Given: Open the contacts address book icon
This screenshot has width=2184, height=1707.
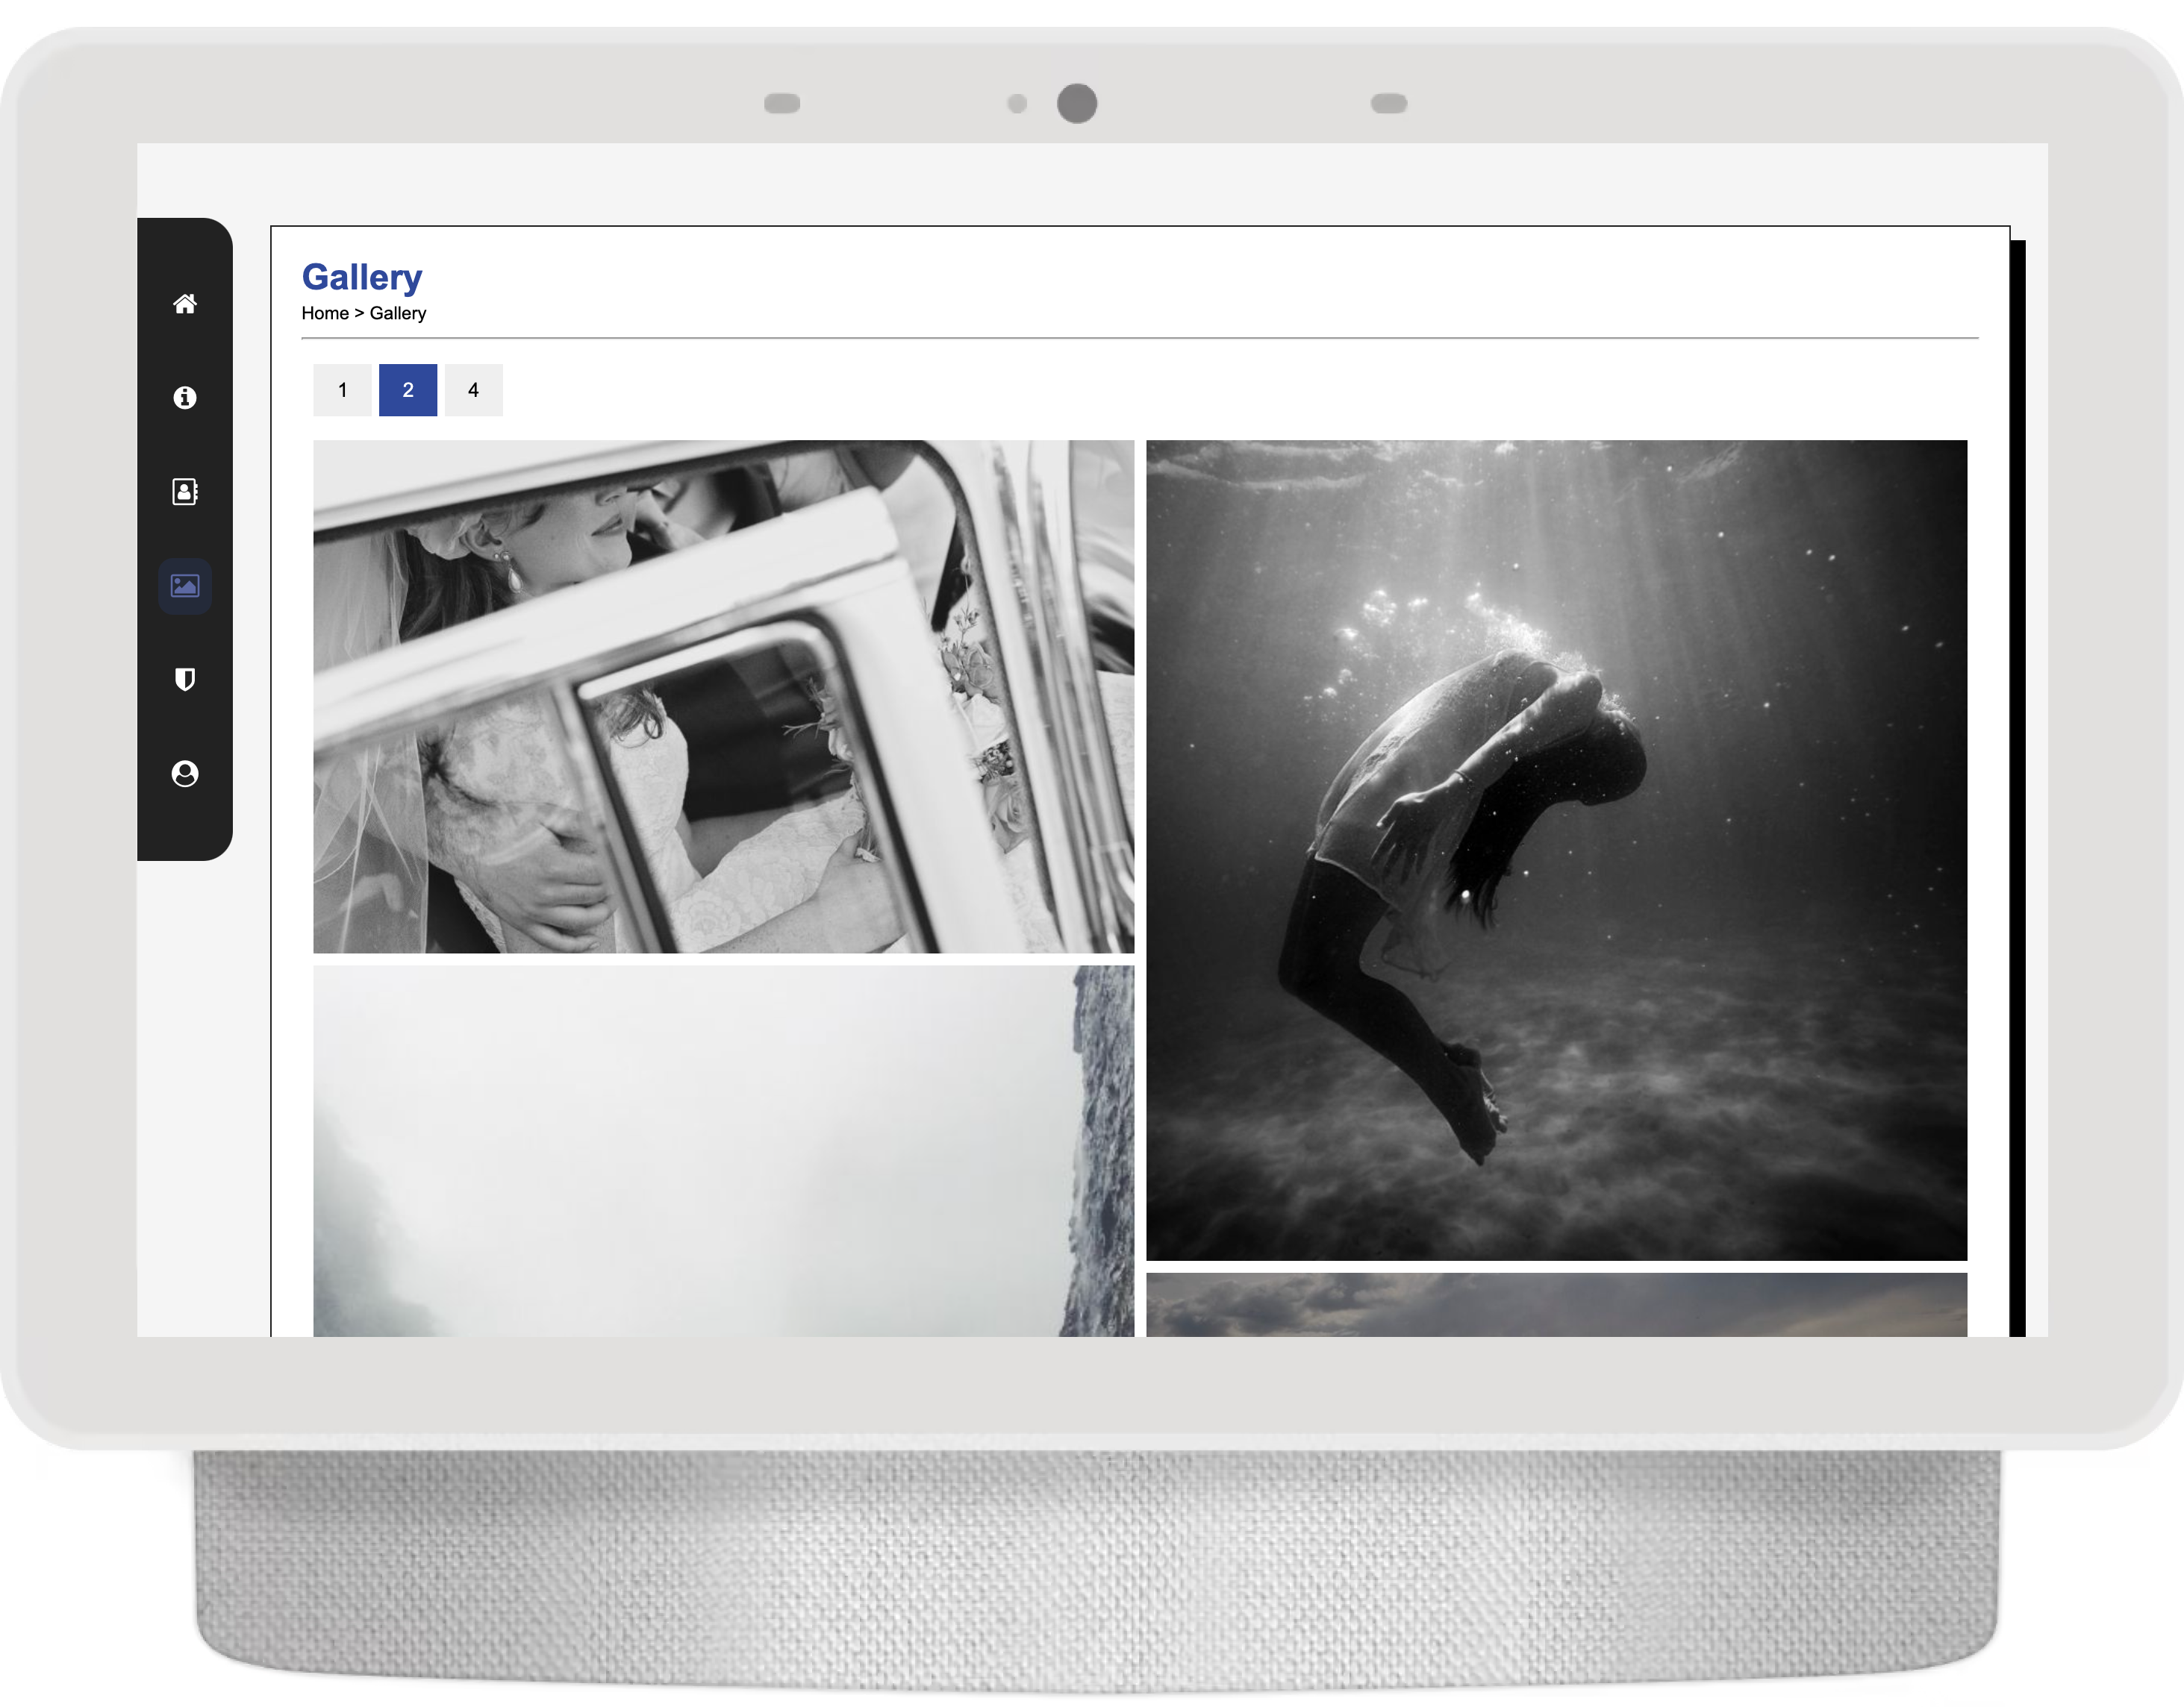Looking at the screenshot, I should 185,492.
